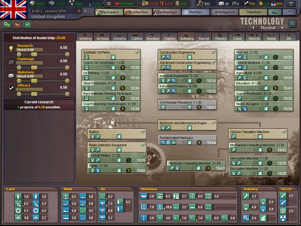Click the Research light bulb icon
The width and height of the screenshot is (301, 226).
pos(11,49)
